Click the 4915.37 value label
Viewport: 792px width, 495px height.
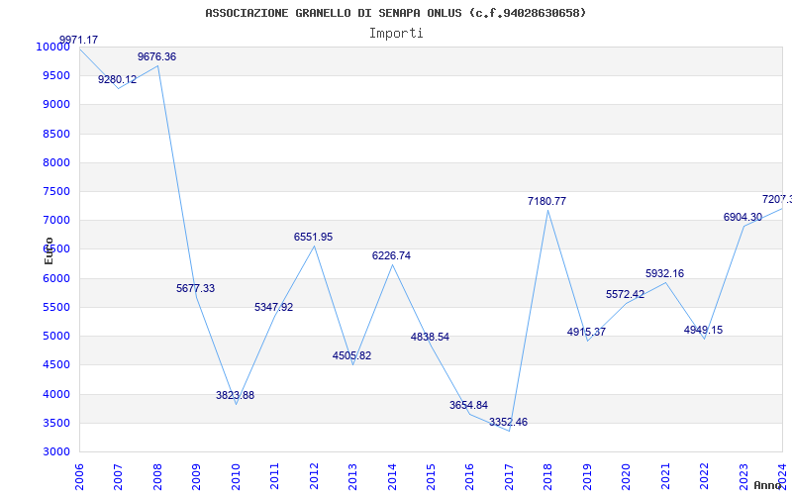[x=586, y=332]
